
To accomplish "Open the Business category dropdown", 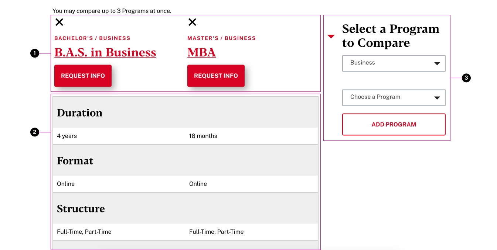I will tap(394, 63).
